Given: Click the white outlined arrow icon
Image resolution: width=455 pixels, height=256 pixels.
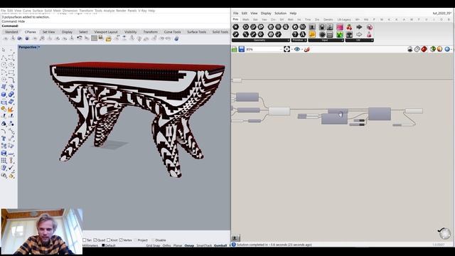Looking at the screenshot, I should [x=359, y=35].
